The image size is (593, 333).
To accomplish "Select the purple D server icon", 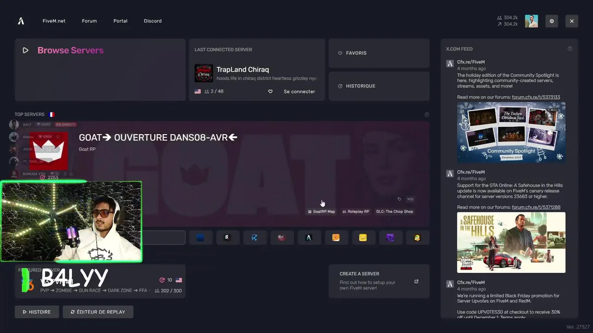I will click(390, 237).
